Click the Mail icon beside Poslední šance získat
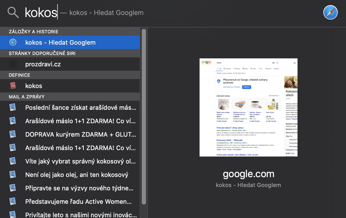The width and height of the screenshot is (346, 218). click(x=13, y=107)
